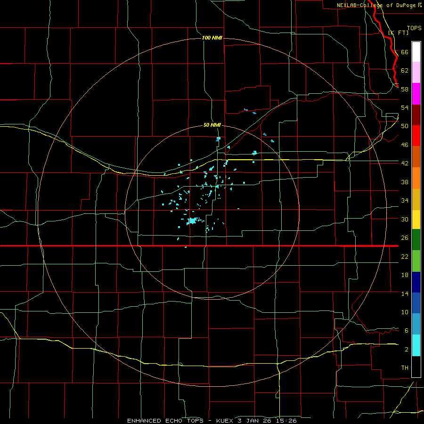
Task: Click the '62' legend scale value
Action: click(x=405, y=70)
